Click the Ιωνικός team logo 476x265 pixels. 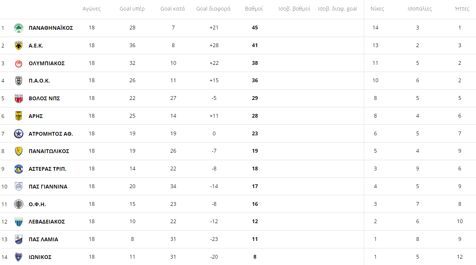tap(18, 257)
